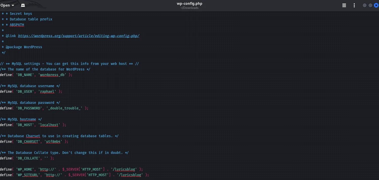Click the 'DB_HOST' constant
379x180 pixels.
(25, 125)
